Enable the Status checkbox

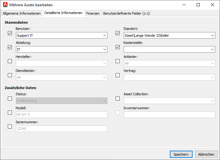click(10, 99)
